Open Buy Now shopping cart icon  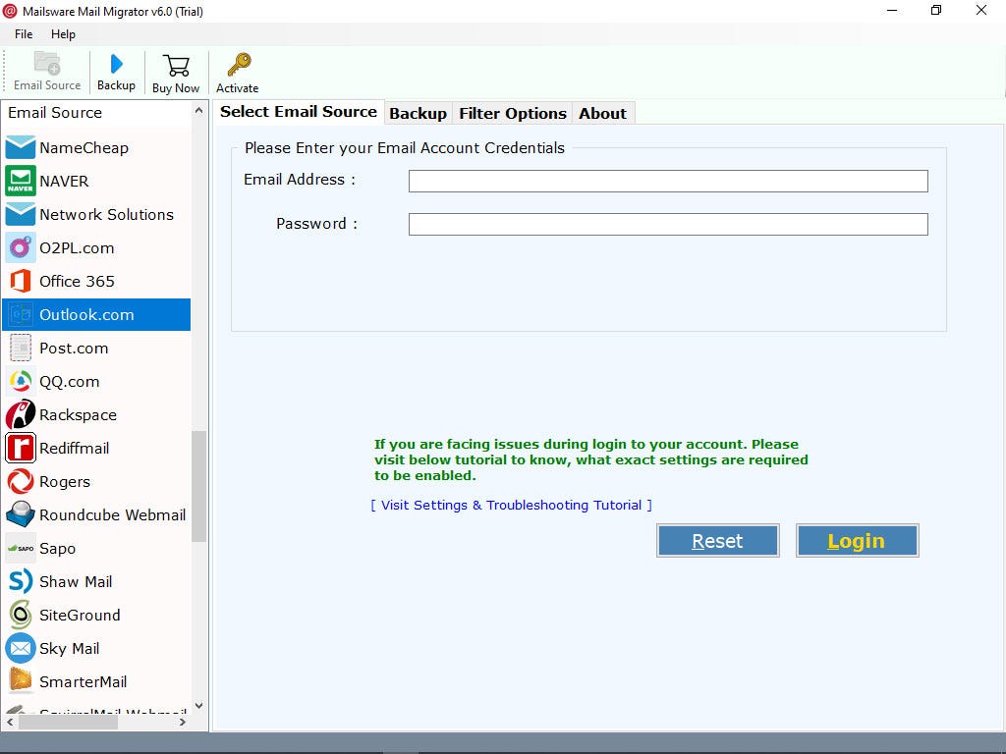176,66
